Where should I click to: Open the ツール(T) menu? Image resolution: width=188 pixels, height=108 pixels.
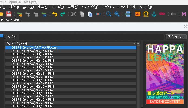point(58,7)
